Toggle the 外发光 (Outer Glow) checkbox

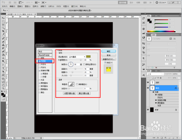point(40,64)
